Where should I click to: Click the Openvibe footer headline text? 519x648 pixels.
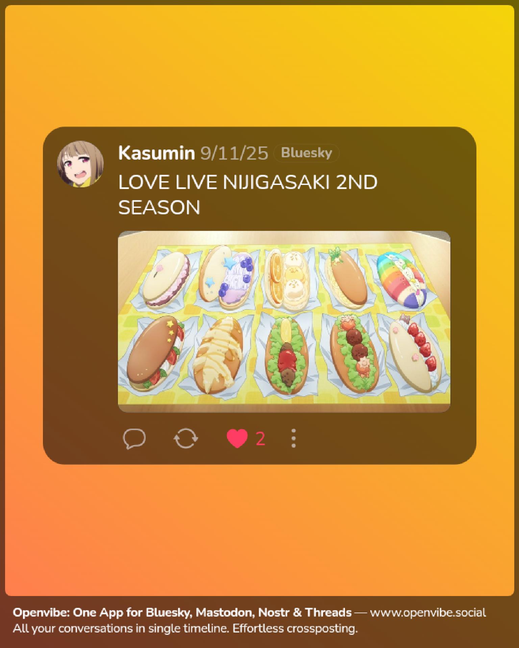182,612
